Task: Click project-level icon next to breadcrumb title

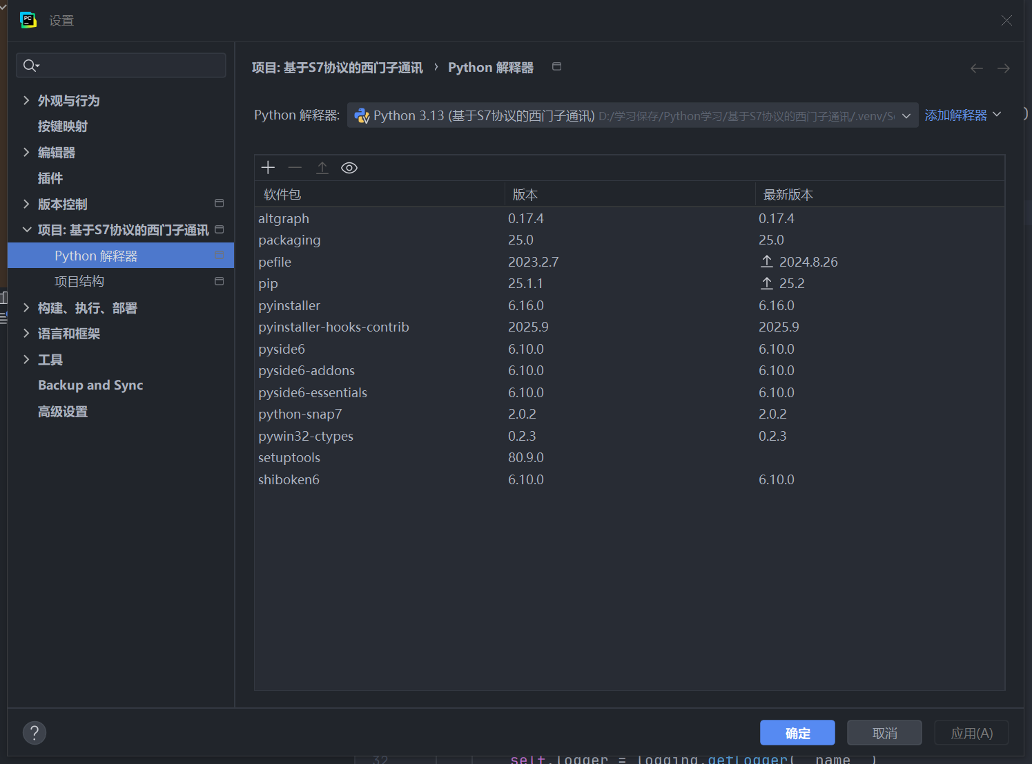Action: pyautogui.click(x=557, y=66)
